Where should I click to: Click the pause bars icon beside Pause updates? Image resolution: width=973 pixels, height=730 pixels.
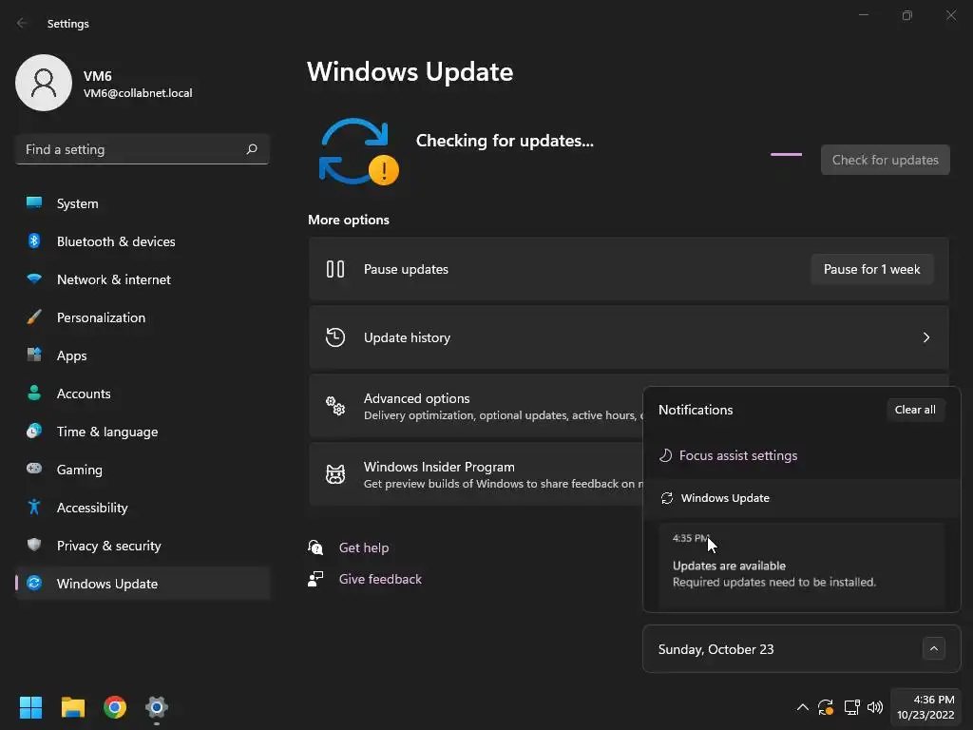(x=335, y=269)
